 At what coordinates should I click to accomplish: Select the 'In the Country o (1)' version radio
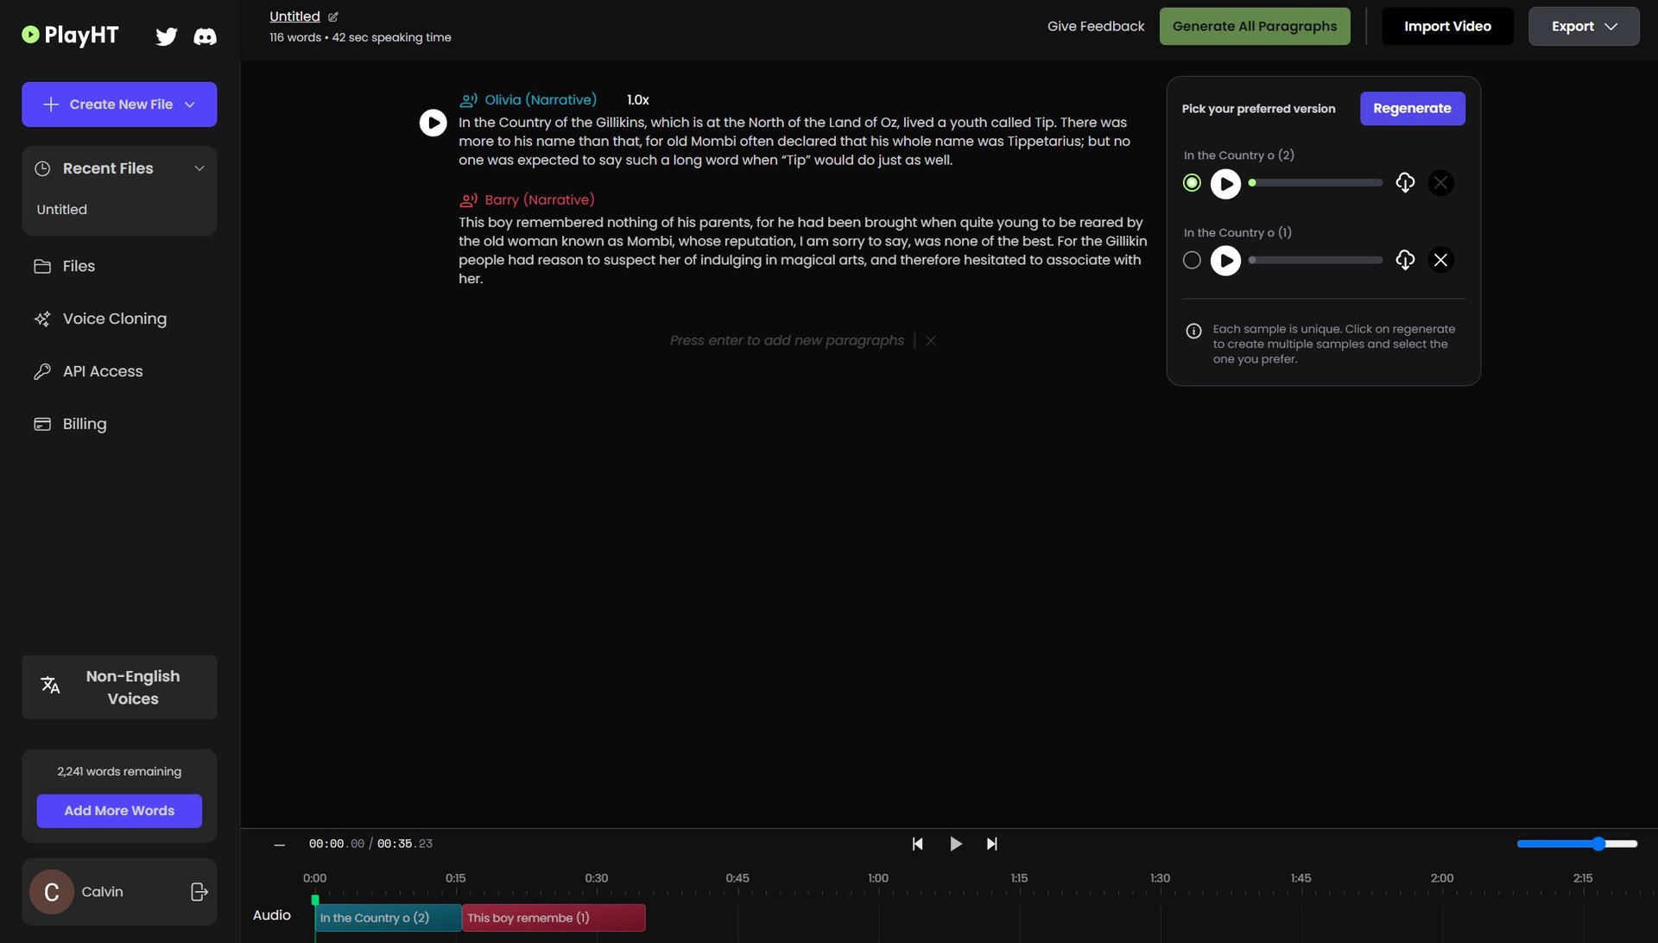click(1192, 260)
